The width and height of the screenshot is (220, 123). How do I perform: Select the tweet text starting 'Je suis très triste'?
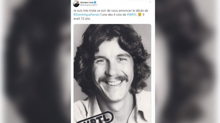click(x=111, y=15)
